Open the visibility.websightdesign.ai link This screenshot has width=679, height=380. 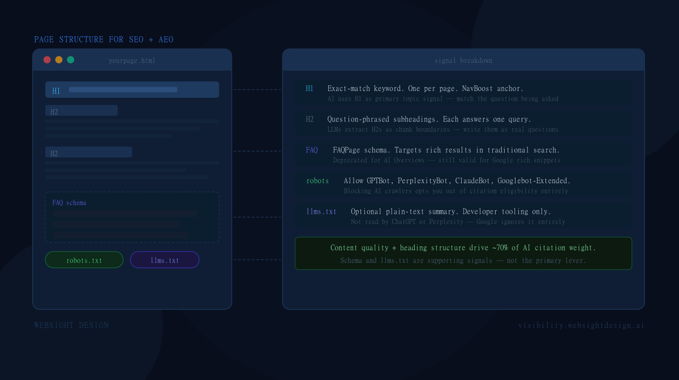[581, 325]
